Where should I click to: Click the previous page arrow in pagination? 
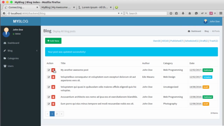click(48, 114)
